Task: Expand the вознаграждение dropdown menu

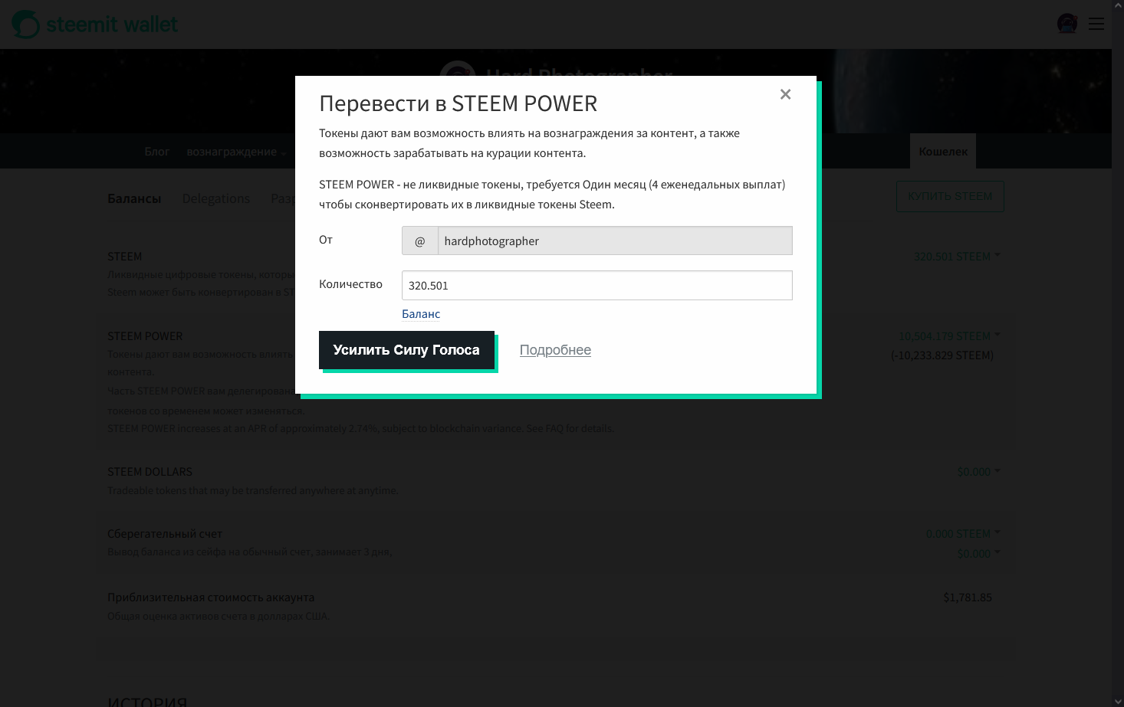Action: point(236,152)
